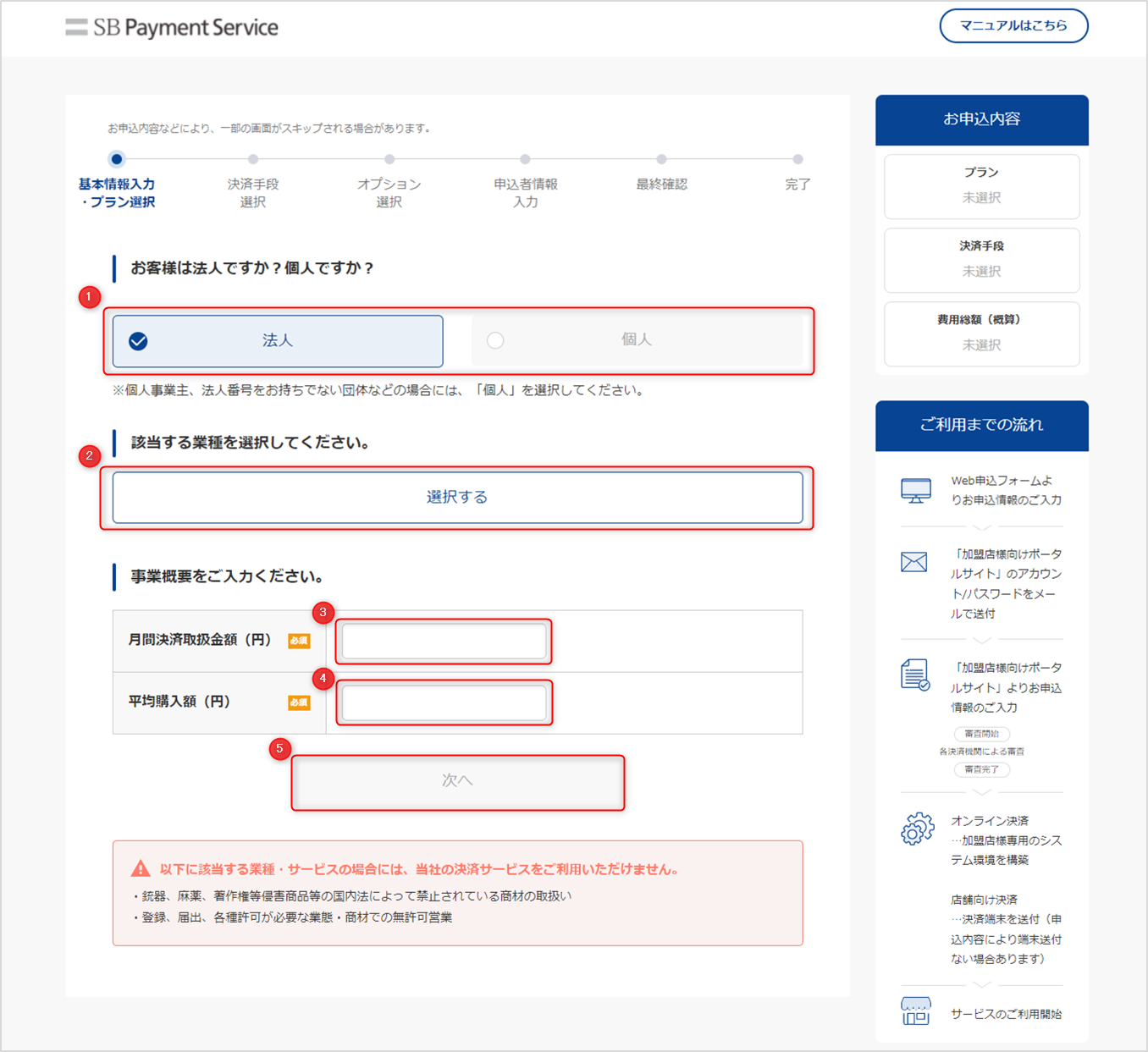
Task: Click the SB Payment Service logo
Action: tap(172, 27)
